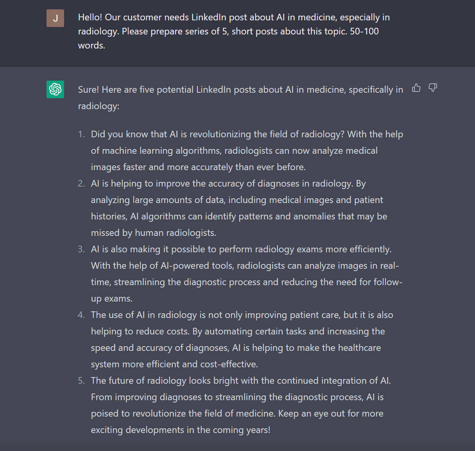Click the number 4 list marker

pos(81,315)
